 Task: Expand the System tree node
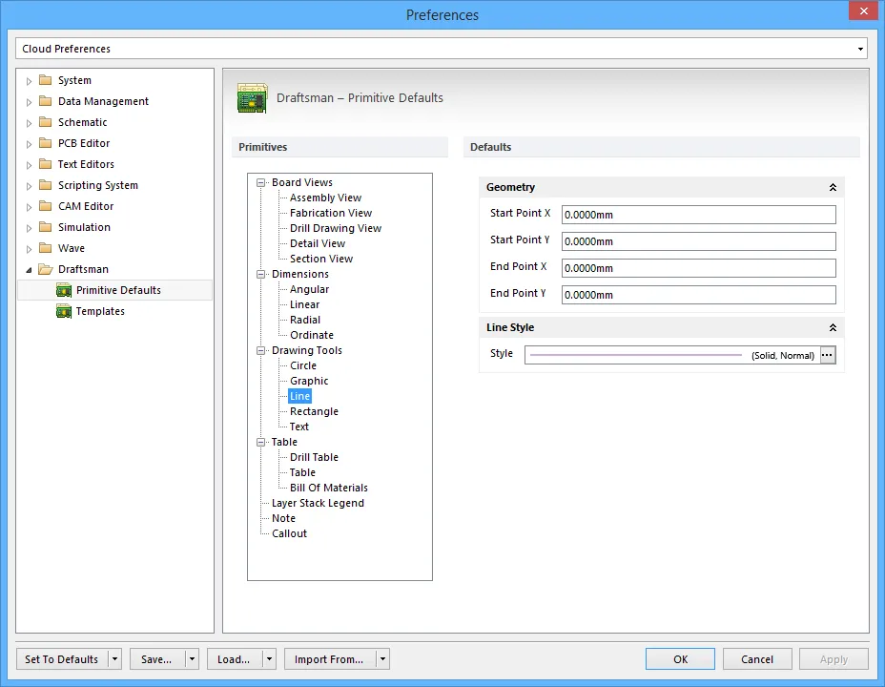pos(29,81)
